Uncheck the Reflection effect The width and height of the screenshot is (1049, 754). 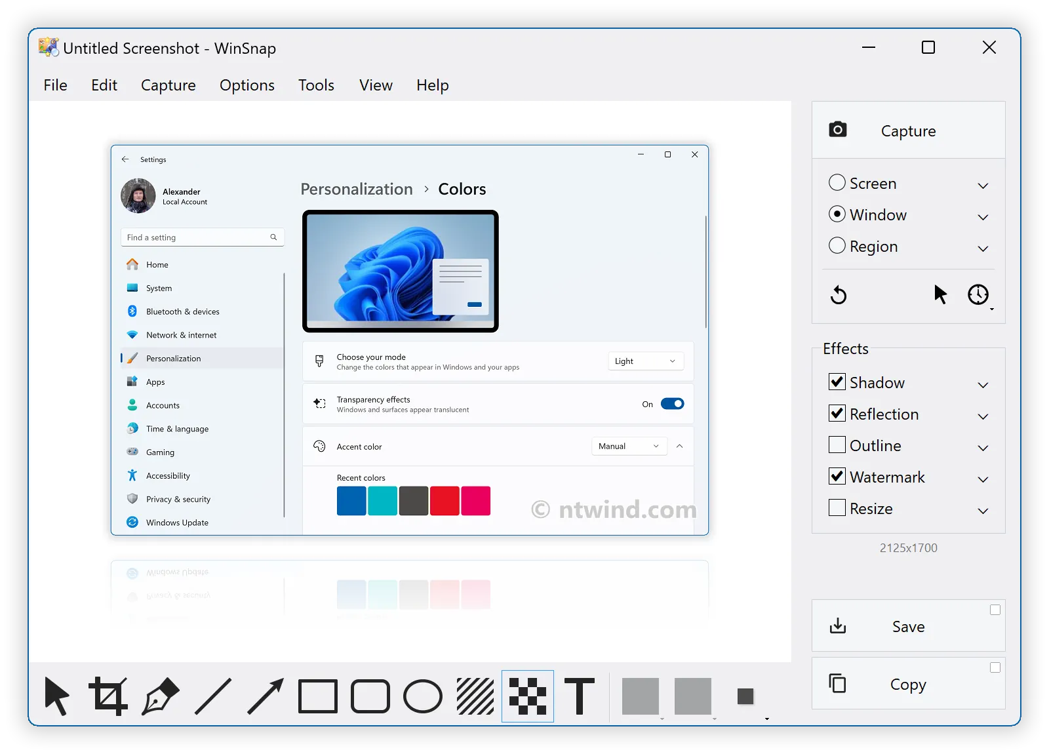point(837,413)
